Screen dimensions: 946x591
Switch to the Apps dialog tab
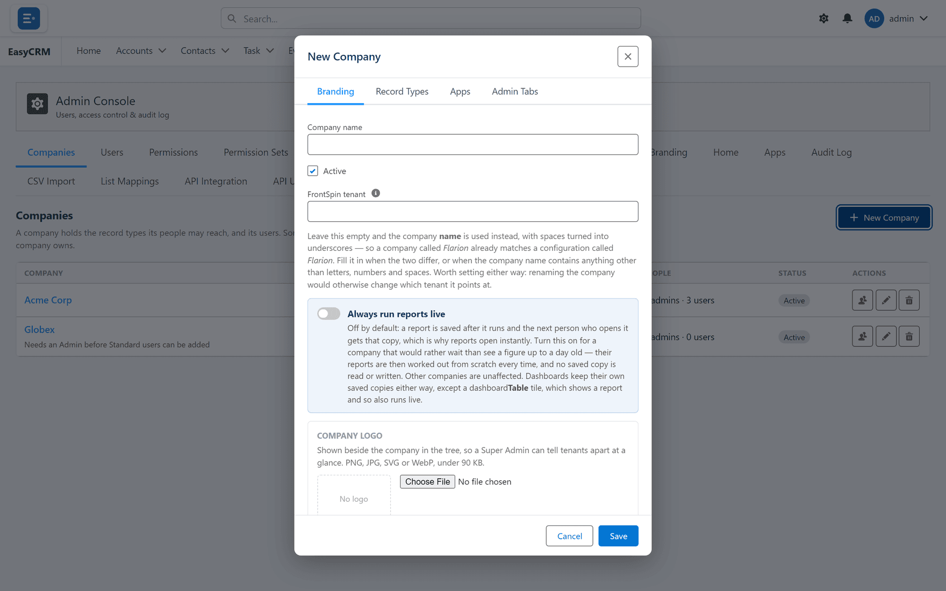(460, 91)
